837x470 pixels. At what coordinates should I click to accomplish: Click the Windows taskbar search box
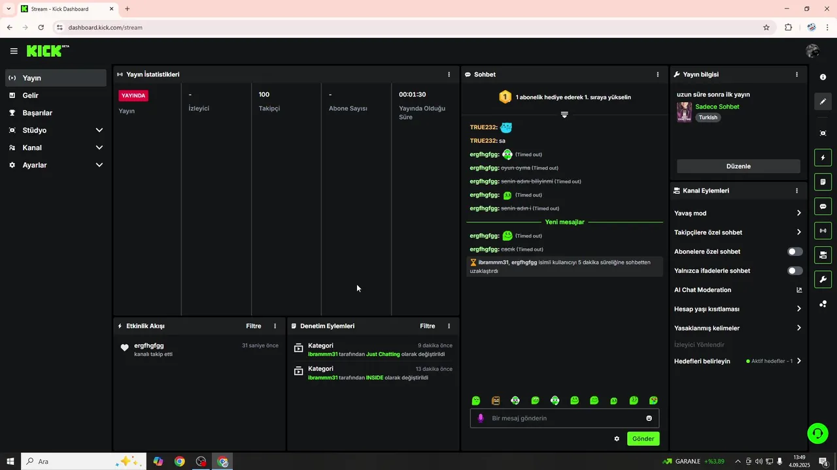(84, 462)
